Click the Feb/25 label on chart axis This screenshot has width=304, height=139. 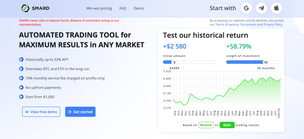coord(279,112)
